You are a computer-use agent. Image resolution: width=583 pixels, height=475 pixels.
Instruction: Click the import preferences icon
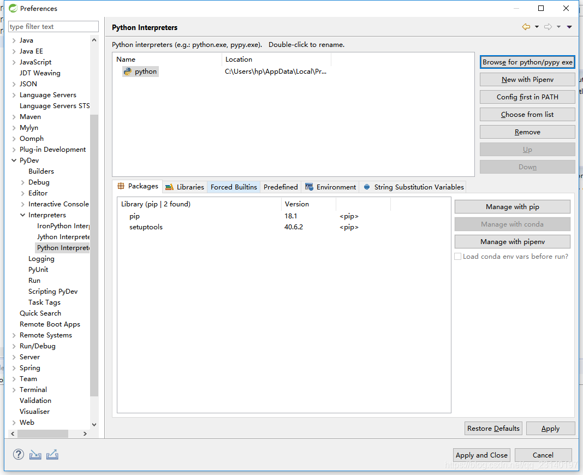pyautogui.click(x=35, y=455)
